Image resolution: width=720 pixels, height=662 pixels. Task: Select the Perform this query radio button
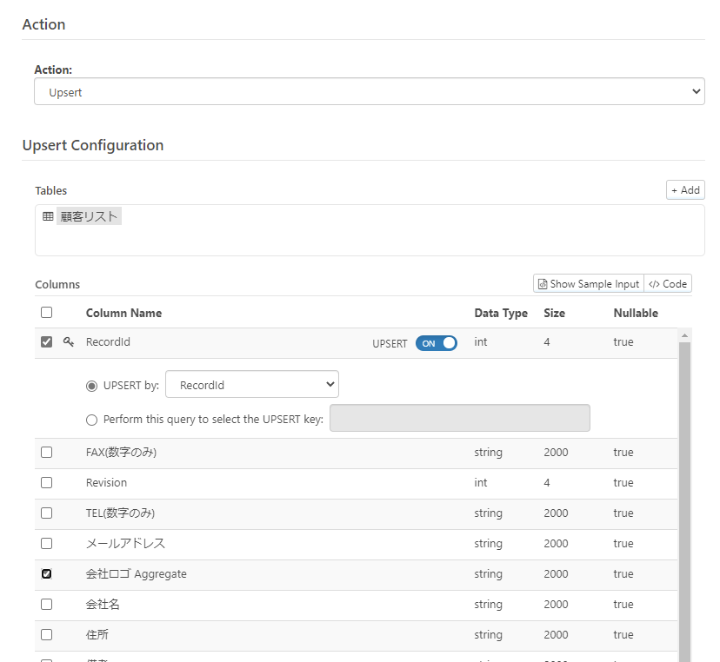tap(92, 420)
